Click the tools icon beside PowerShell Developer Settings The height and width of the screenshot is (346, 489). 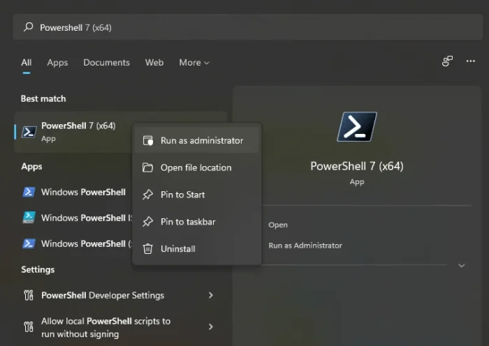click(x=29, y=295)
